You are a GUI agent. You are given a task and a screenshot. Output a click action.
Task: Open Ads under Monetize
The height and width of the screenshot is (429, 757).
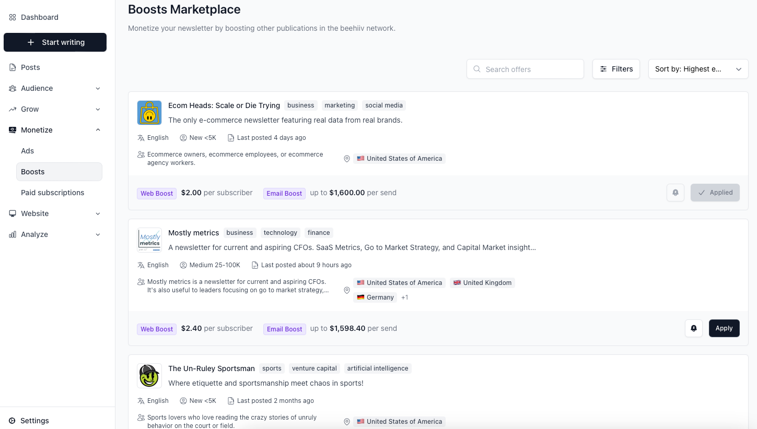[28, 151]
